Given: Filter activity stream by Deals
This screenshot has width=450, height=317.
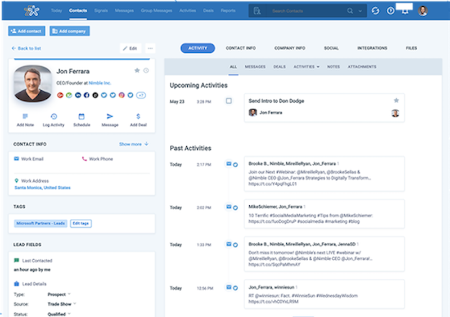Looking at the screenshot, I should (x=280, y=67).
